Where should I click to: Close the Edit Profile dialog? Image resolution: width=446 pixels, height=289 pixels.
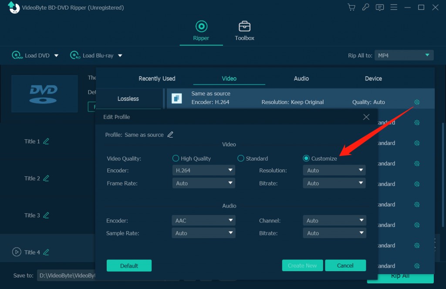[366, 117]
